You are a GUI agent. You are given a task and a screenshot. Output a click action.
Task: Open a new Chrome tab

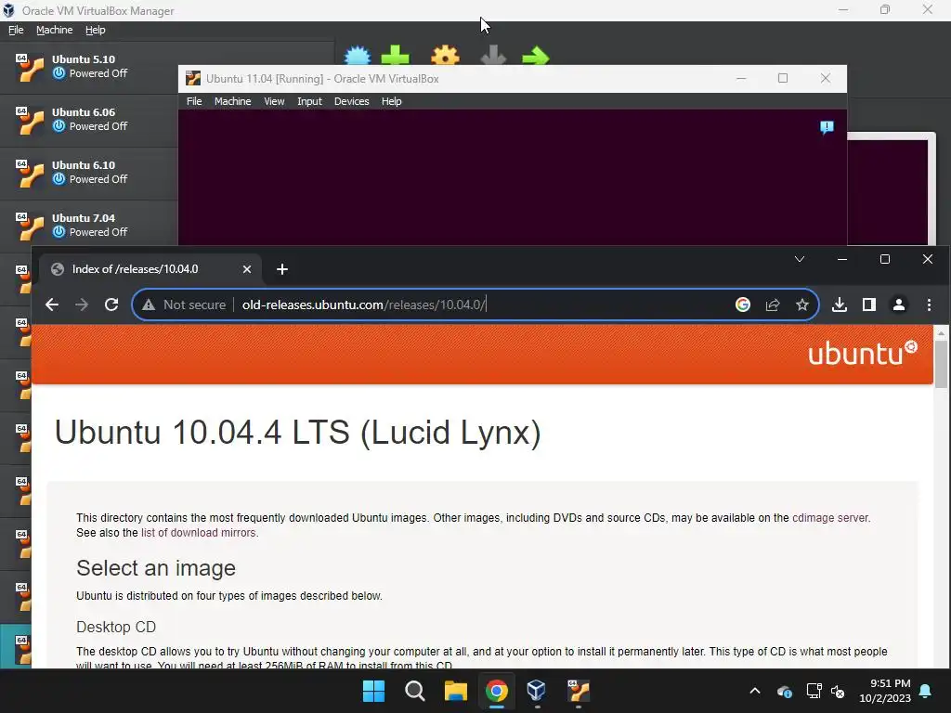[x=282, y=269]
